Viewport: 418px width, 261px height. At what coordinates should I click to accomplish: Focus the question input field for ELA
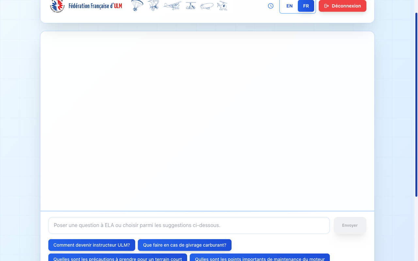(189, 225)
